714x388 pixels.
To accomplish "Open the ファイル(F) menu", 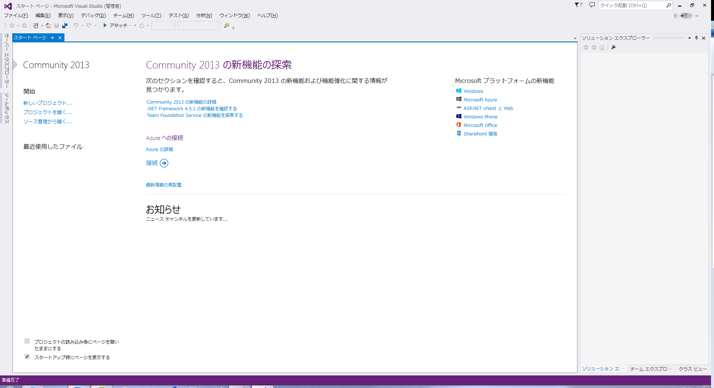I will (16, 16).
